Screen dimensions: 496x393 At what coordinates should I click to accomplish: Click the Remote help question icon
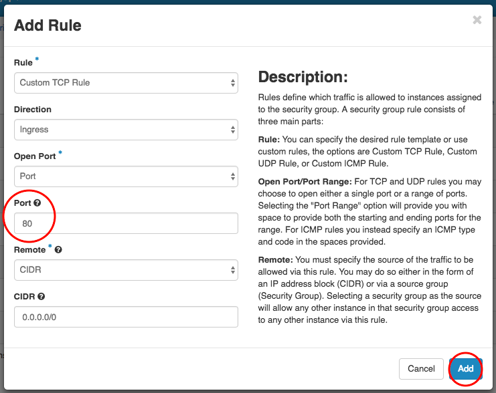pyautogui.click(x=58, y=250)
